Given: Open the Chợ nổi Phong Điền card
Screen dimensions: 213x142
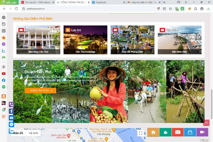Looking at the screenshot, I should (x=133, y=40).
